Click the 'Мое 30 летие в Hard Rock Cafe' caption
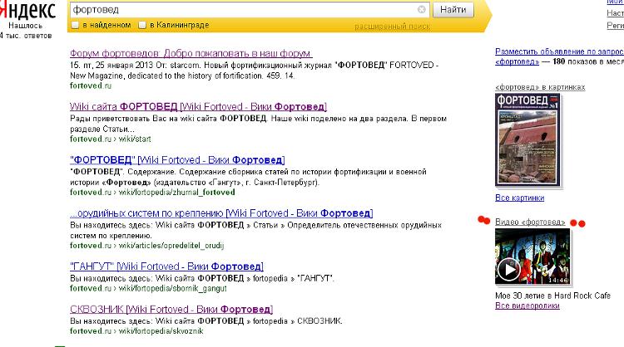Screen dimensions: 624x347 click(x=552, y=296)
